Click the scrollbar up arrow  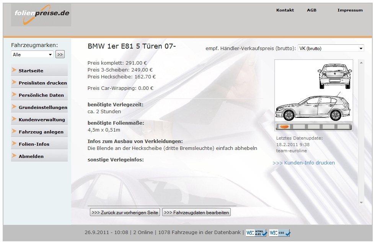(x=361, y=63)
